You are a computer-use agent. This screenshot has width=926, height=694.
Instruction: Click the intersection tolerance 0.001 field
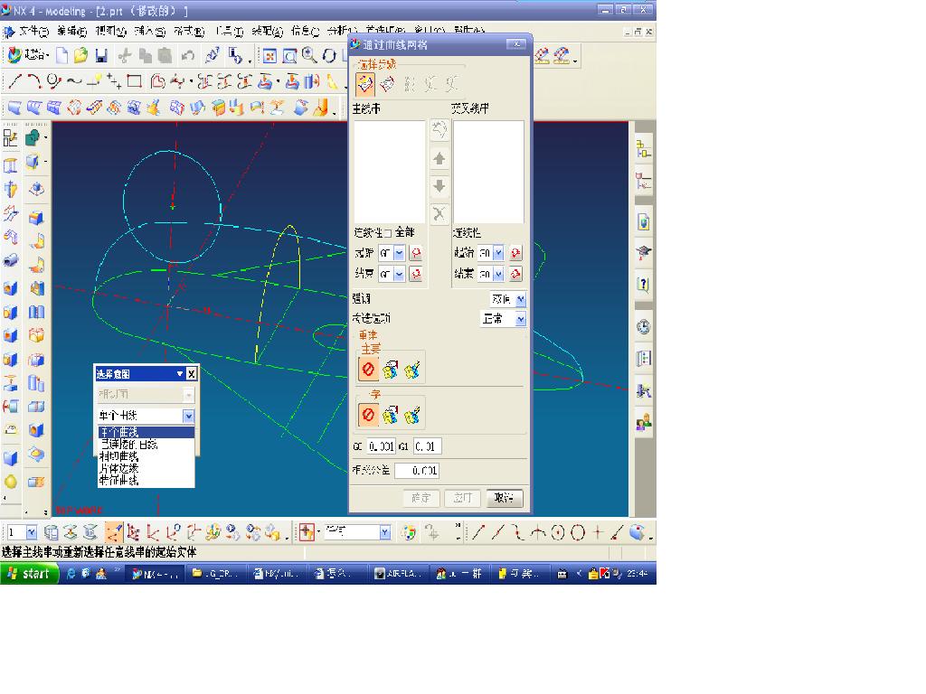(x=417, y=471)
